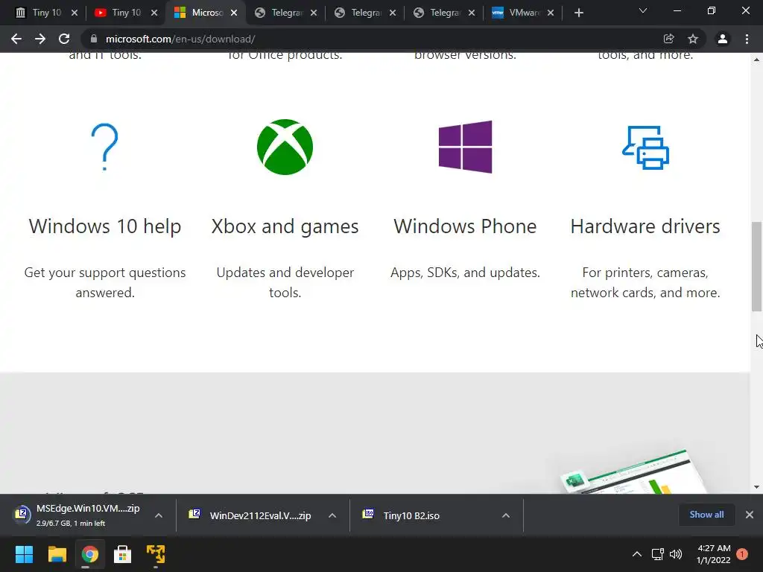Open the tab search chevron
Viewport: 763px width, 572px height.
pyautogui.click(x=643, y=10)
